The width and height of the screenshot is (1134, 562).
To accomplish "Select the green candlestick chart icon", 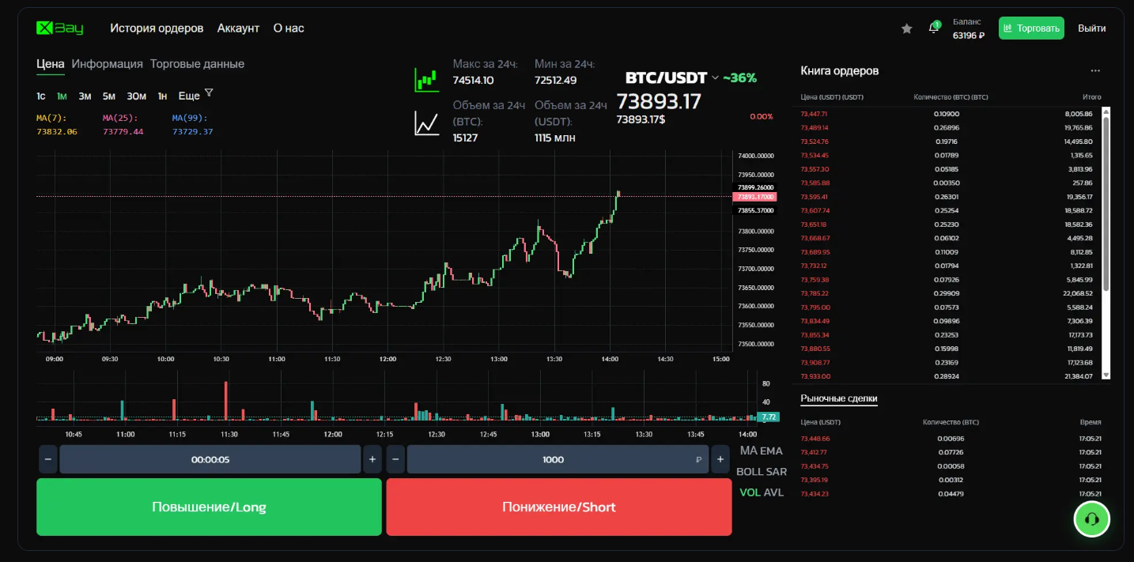I will (x=426, y=79).
